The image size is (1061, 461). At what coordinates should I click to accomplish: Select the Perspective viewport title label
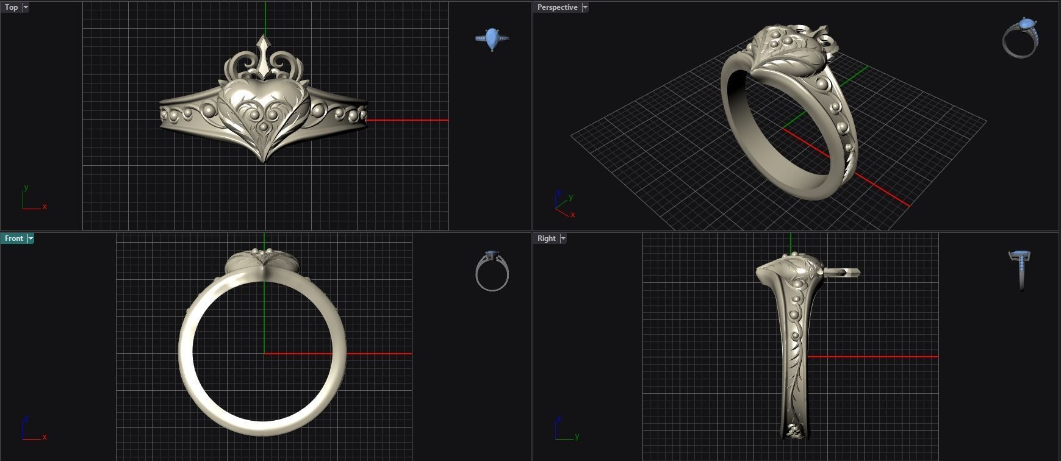point(557,7)
